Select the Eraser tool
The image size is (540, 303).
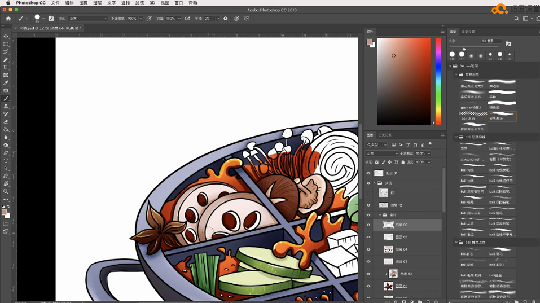click(x=6, y=122)
